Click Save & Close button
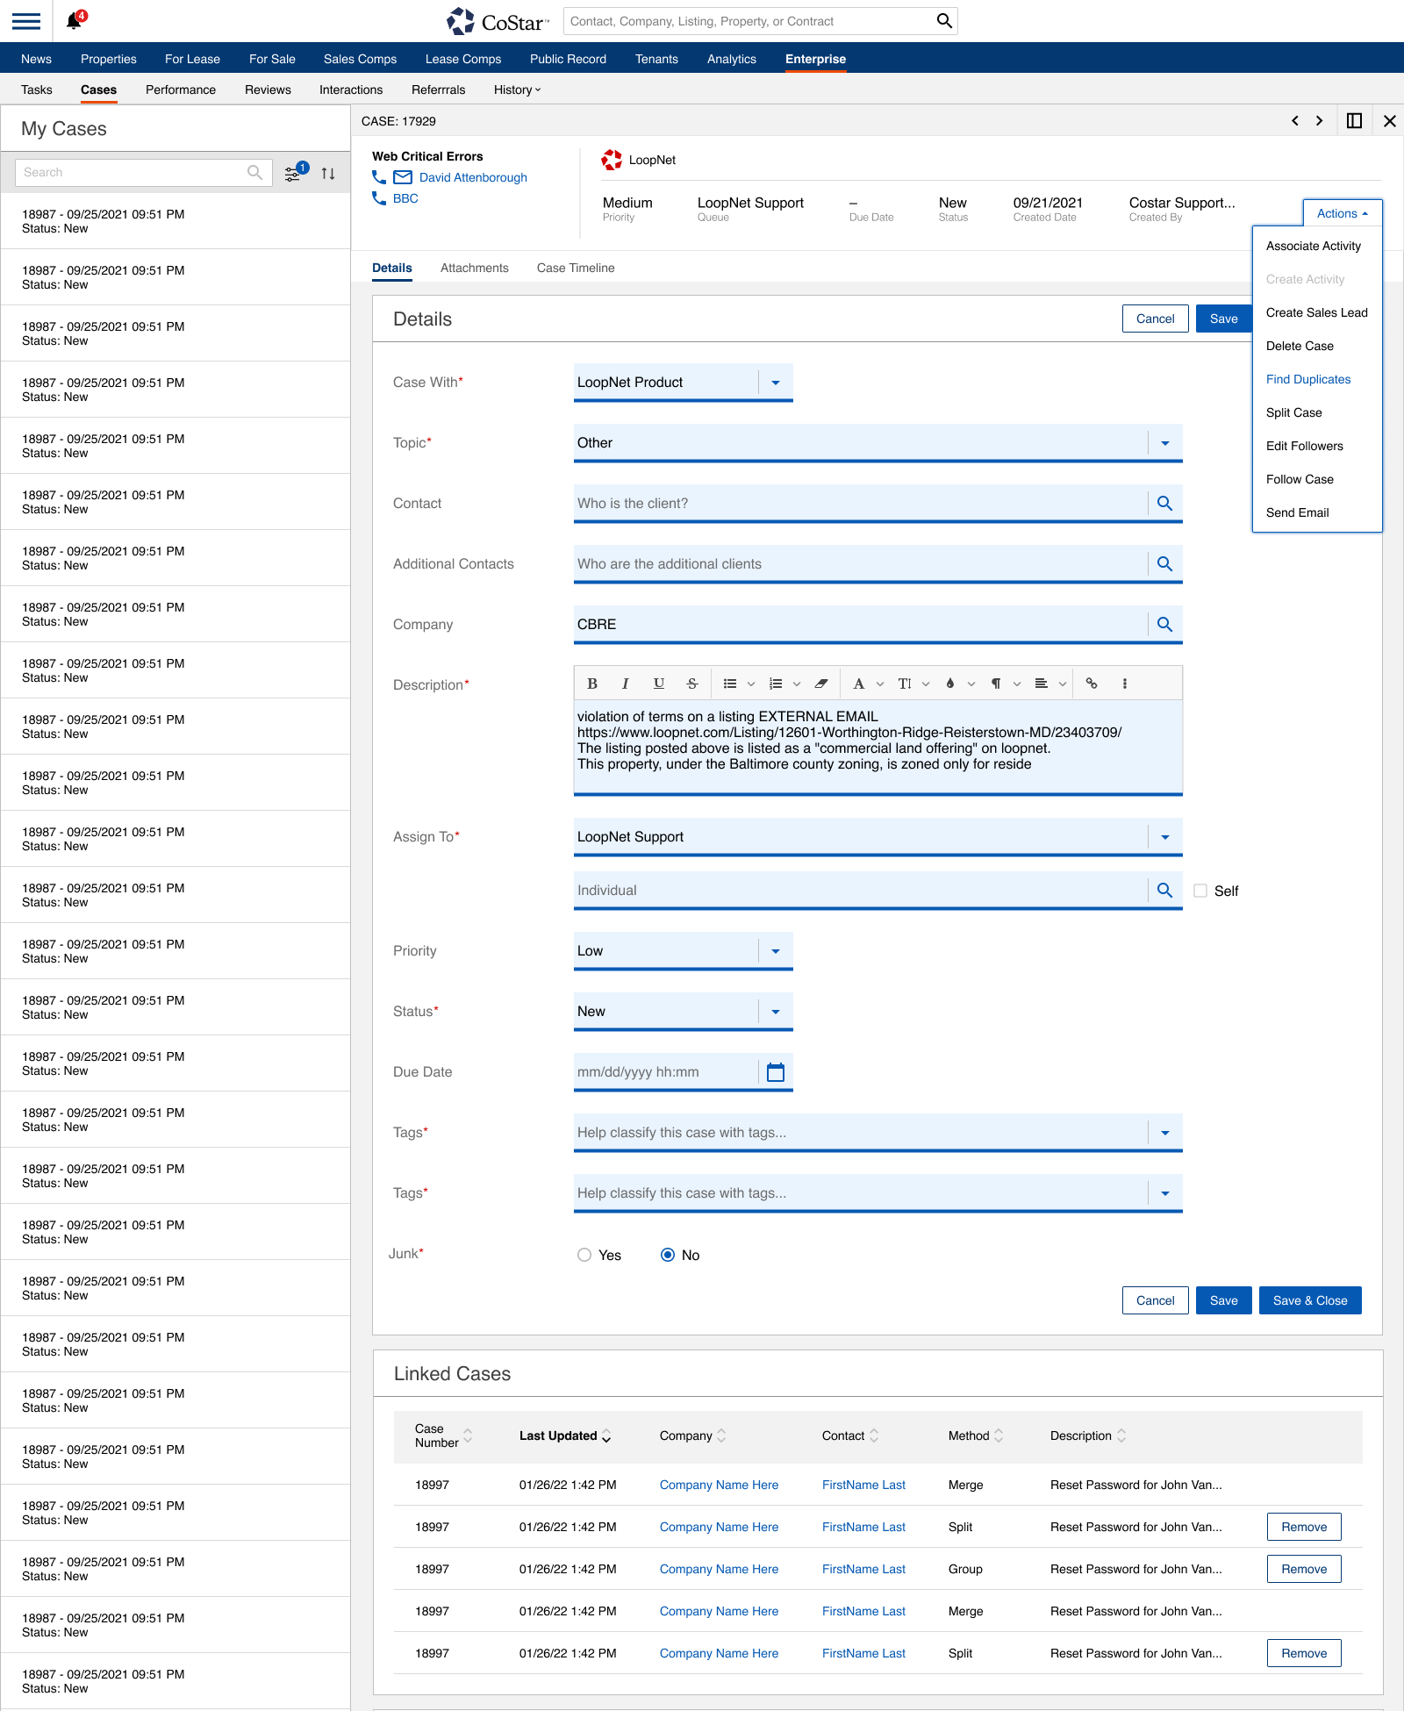Screen dimensions: 1404x1711 pyautogui.click(x=1310, y=1300)
